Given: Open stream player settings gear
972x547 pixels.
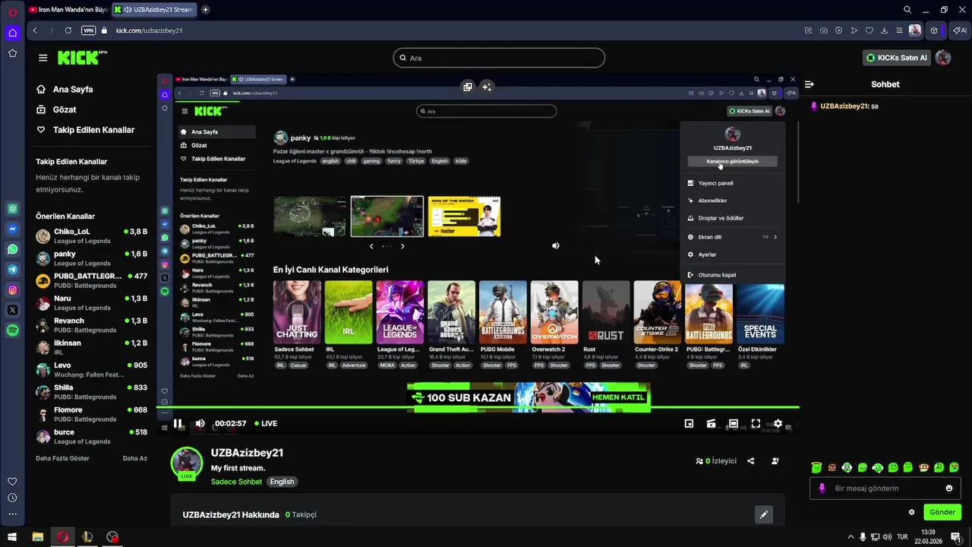Looking at the screenshot, I should point(778,423).
